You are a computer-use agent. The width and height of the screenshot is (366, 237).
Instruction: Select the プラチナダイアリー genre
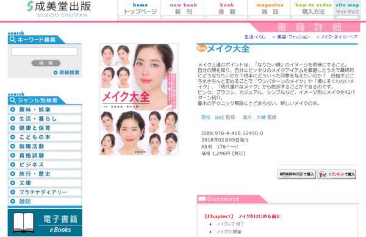(x=45, y=192)
